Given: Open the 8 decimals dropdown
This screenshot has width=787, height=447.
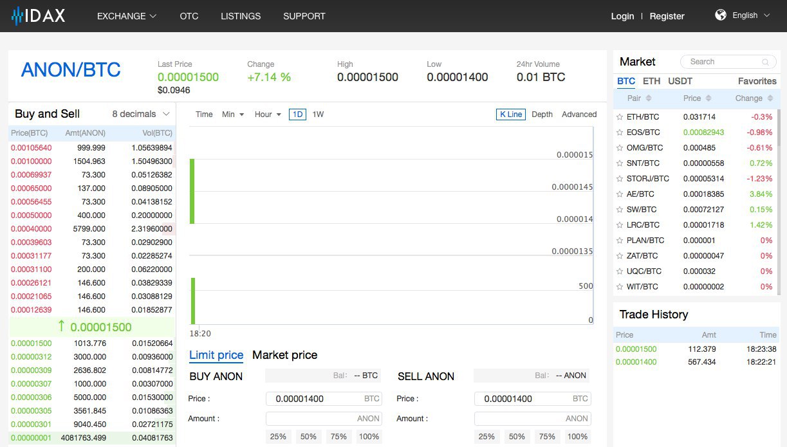Looking at the screenshot, I should pos(141,114).
